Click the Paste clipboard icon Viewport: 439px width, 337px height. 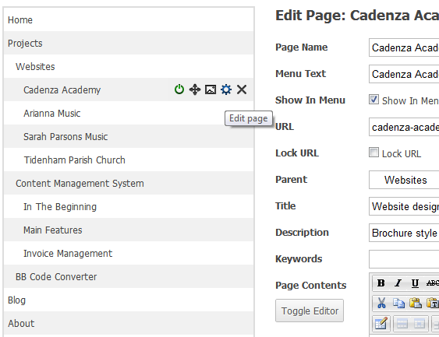pyautogui.click(x=416, y=303)
